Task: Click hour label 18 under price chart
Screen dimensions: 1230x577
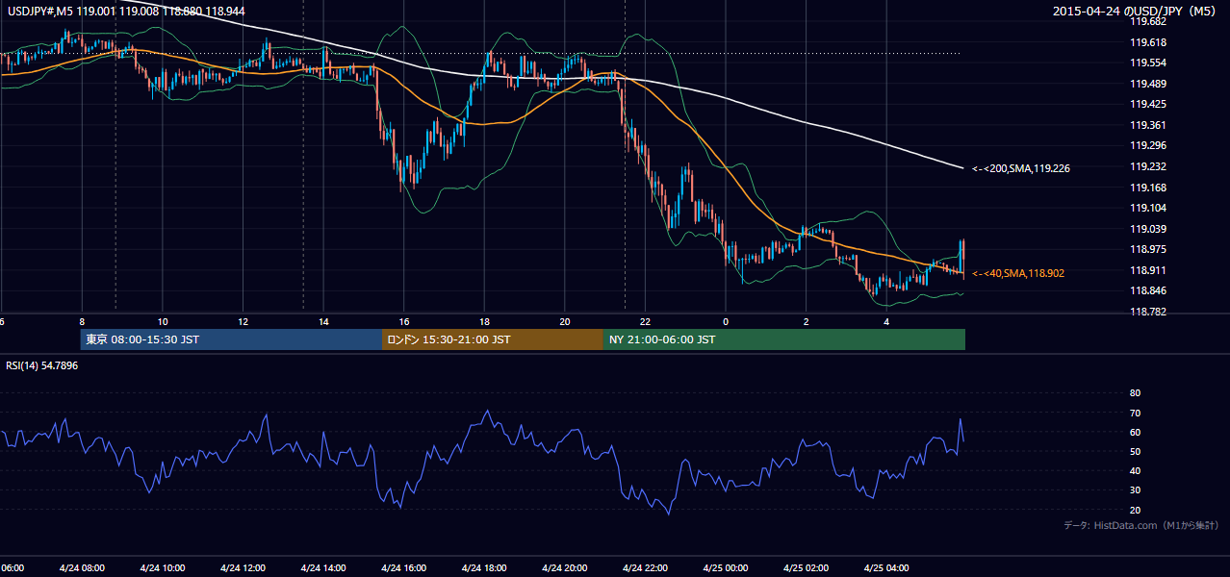Action: tap(484, 321)
